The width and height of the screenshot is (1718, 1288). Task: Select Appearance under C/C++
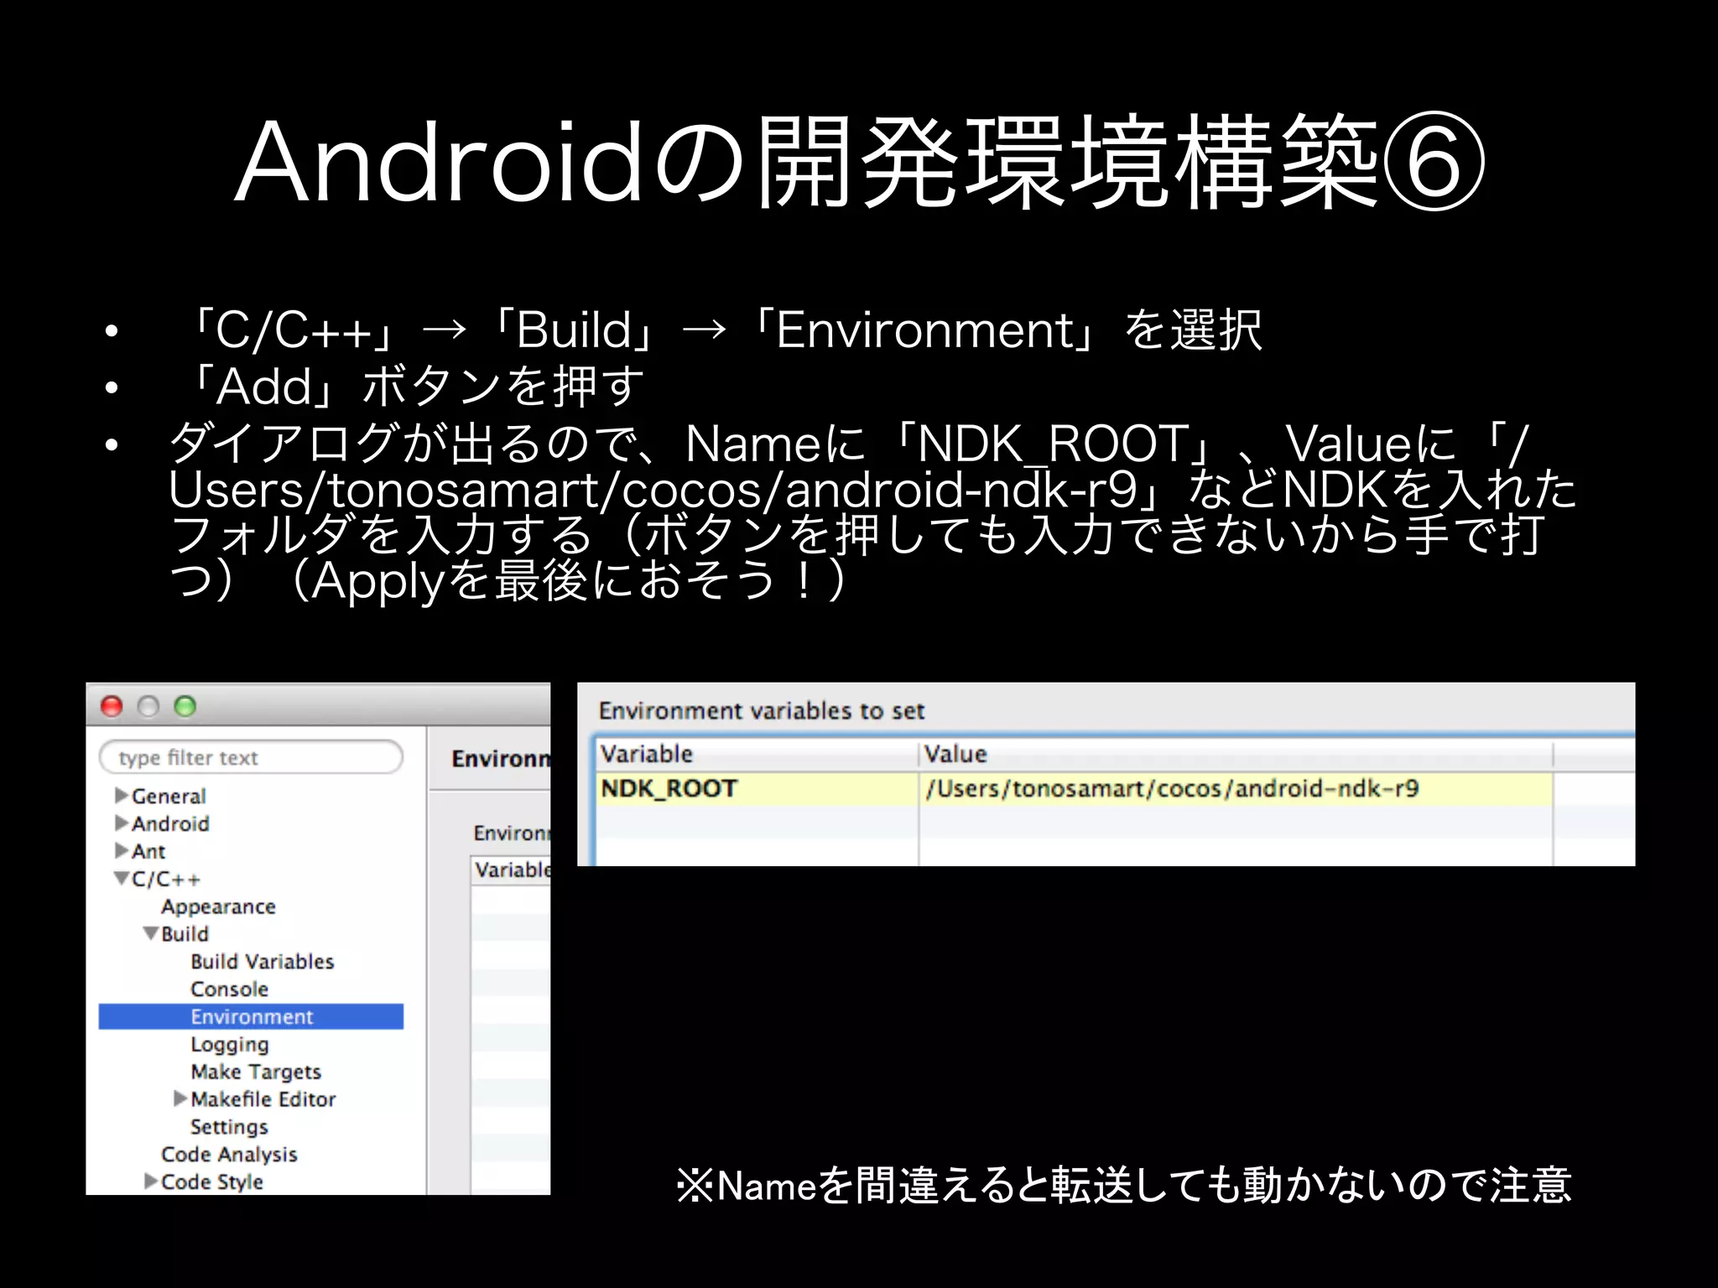point(218,906)
